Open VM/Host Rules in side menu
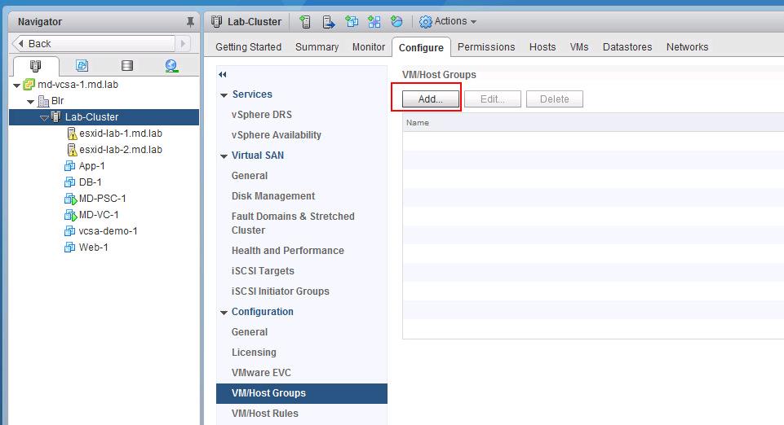 (264, 414)
